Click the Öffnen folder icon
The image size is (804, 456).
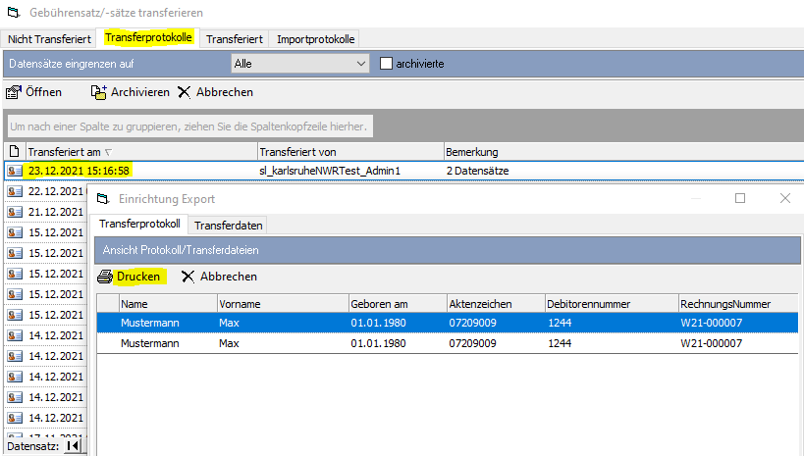tap(14, 92)
